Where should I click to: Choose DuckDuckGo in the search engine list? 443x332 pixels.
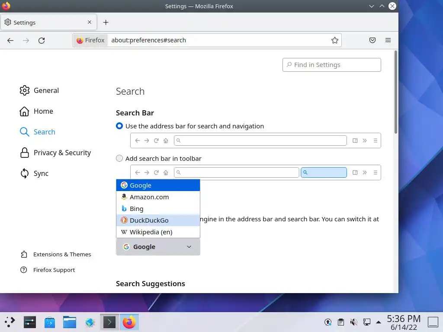[x=158, y=220]
